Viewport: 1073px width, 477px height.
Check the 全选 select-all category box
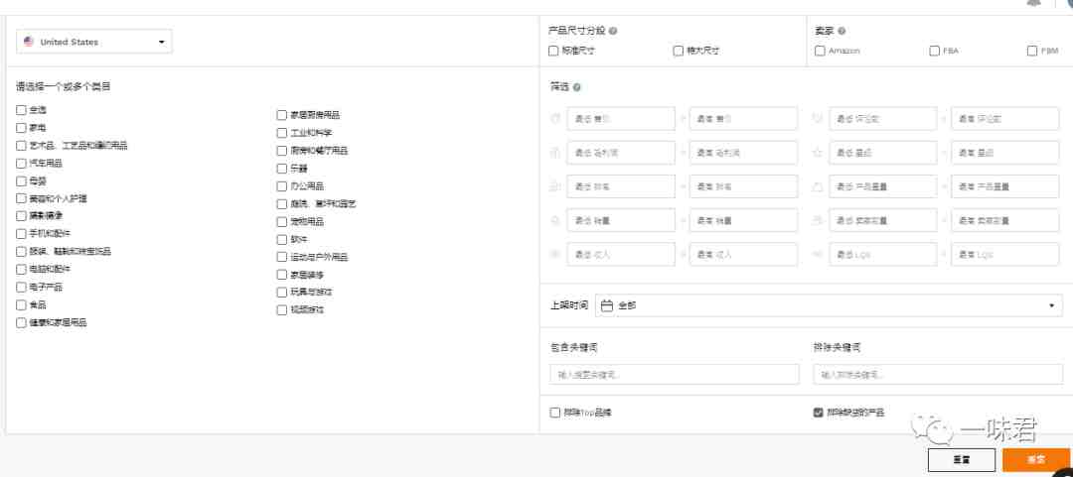point(21,109)
